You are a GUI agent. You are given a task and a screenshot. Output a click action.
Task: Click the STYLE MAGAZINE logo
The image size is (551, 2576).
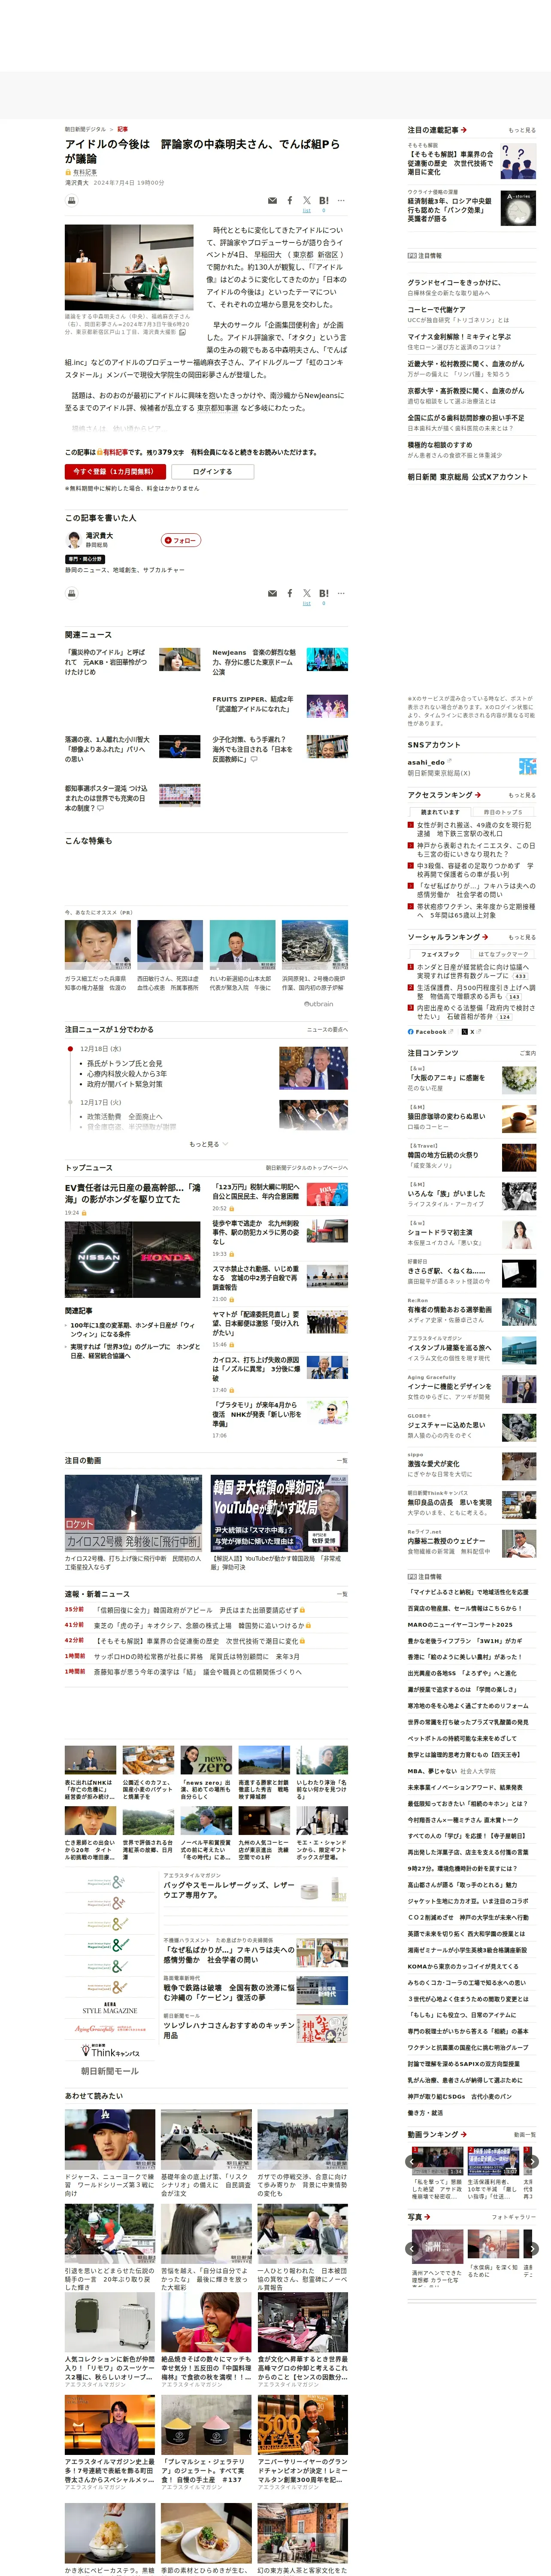click(x=109, y=2007)
